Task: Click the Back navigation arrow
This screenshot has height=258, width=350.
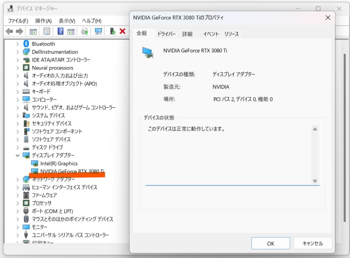Action: click(9, 31)
